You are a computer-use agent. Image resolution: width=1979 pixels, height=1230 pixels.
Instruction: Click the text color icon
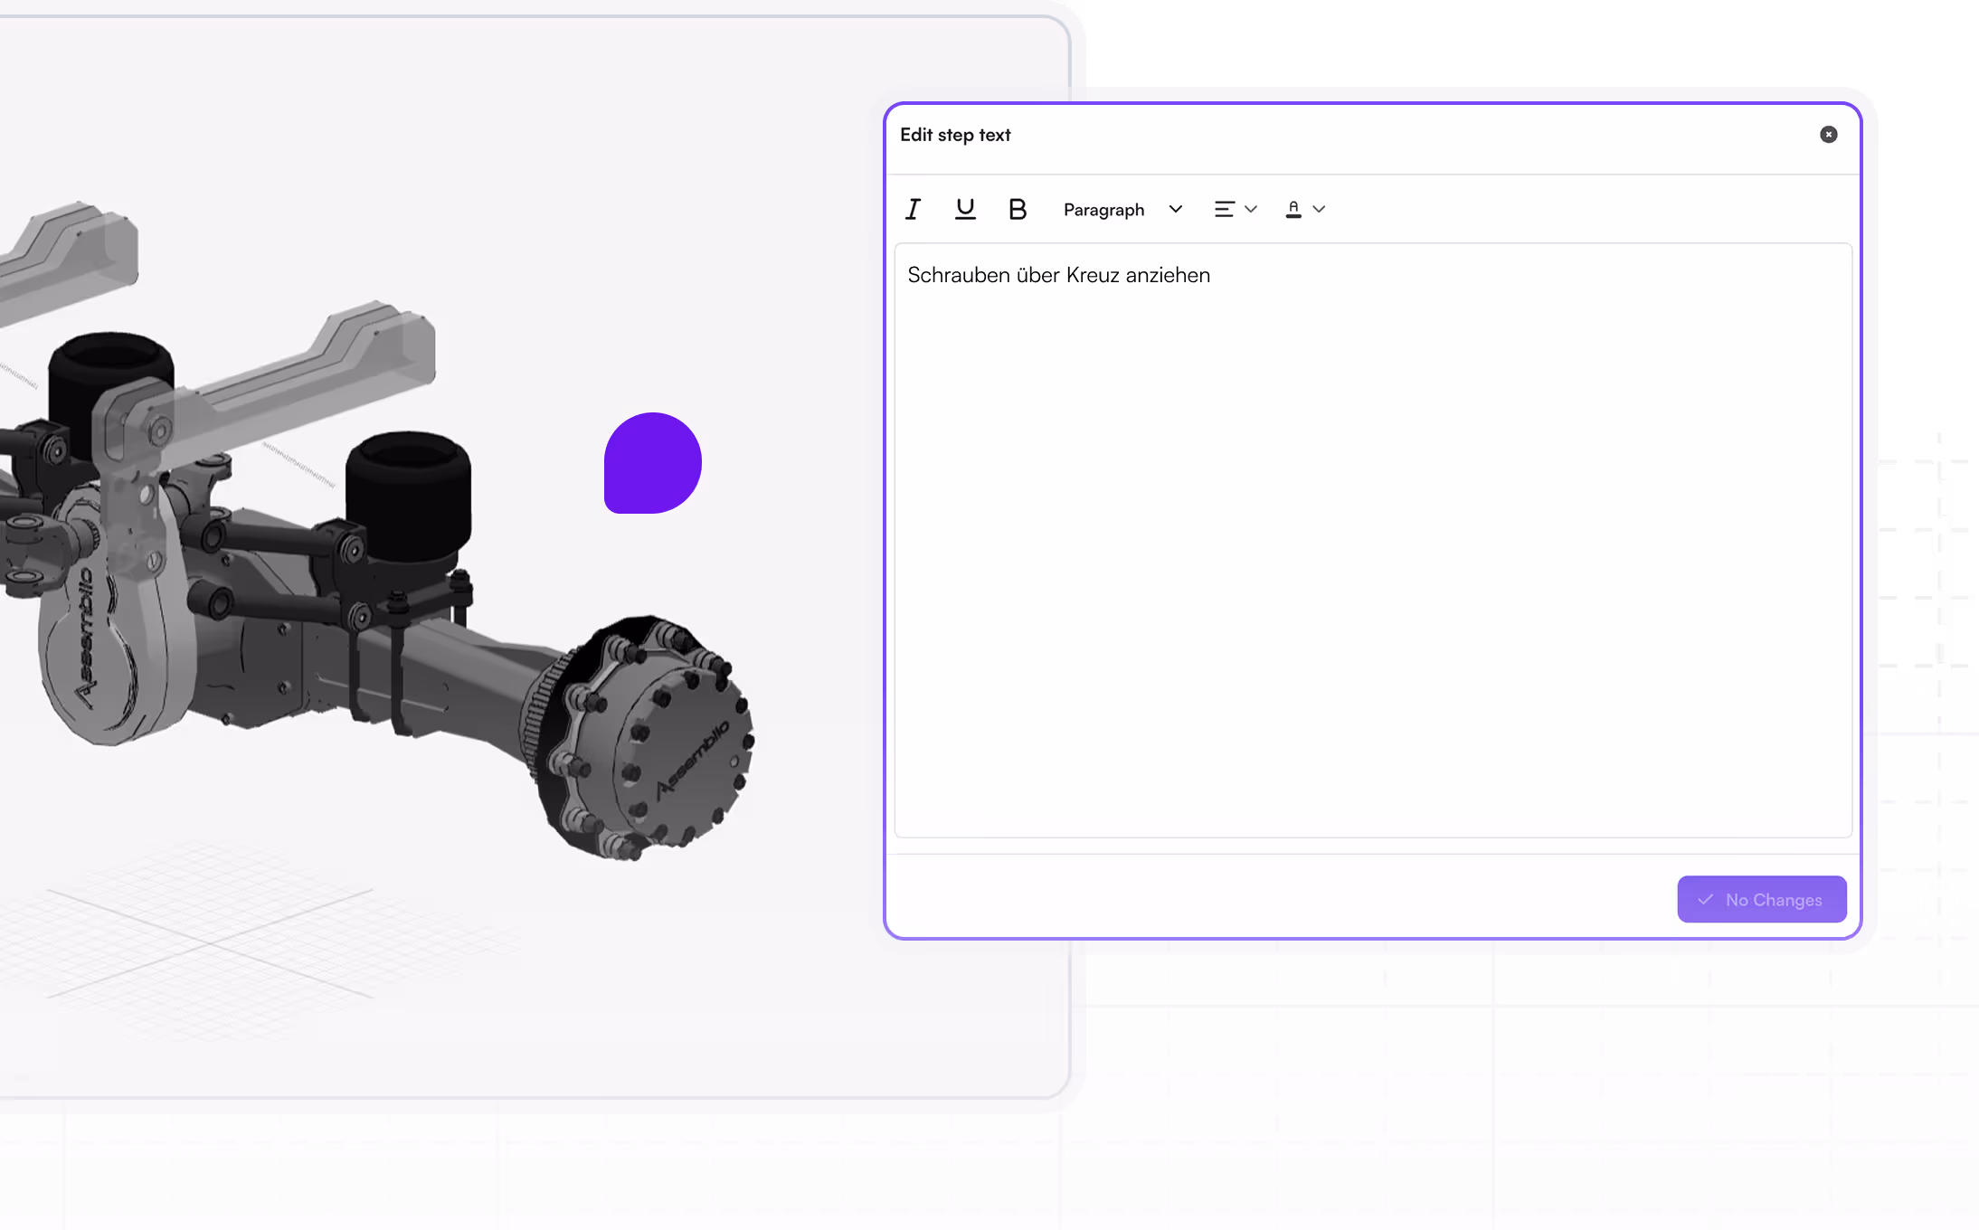pos(1293,209)
